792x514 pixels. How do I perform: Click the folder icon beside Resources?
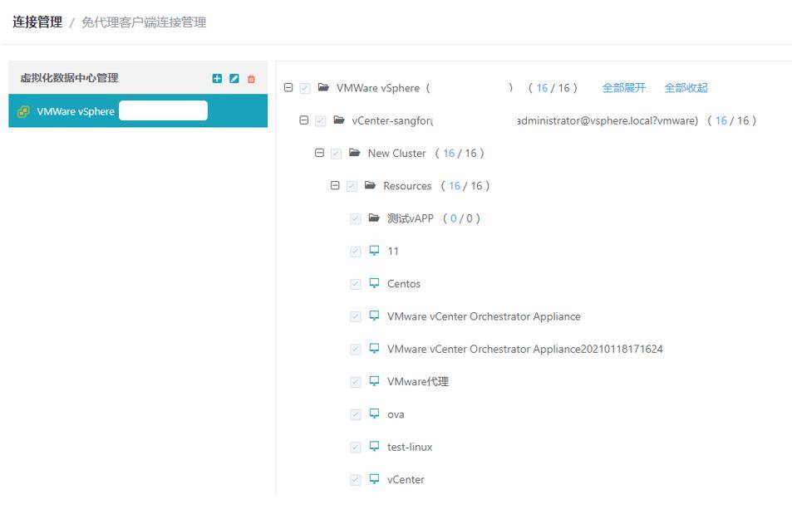pos(371,185)
